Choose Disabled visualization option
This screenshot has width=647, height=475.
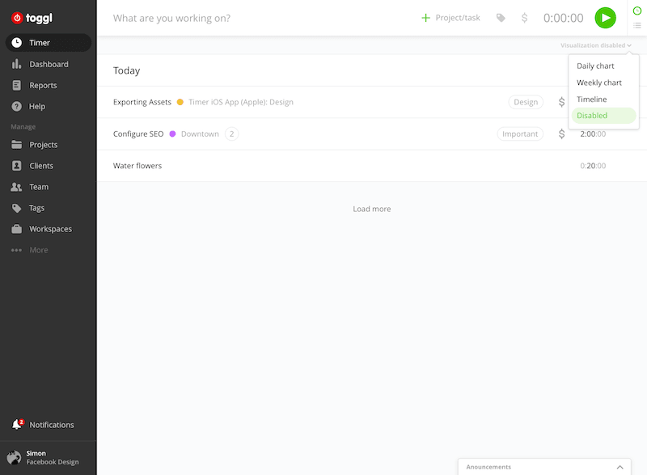pos(603,116)
